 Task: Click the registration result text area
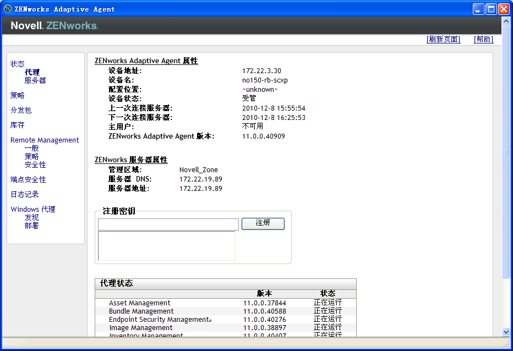point(167,246)
